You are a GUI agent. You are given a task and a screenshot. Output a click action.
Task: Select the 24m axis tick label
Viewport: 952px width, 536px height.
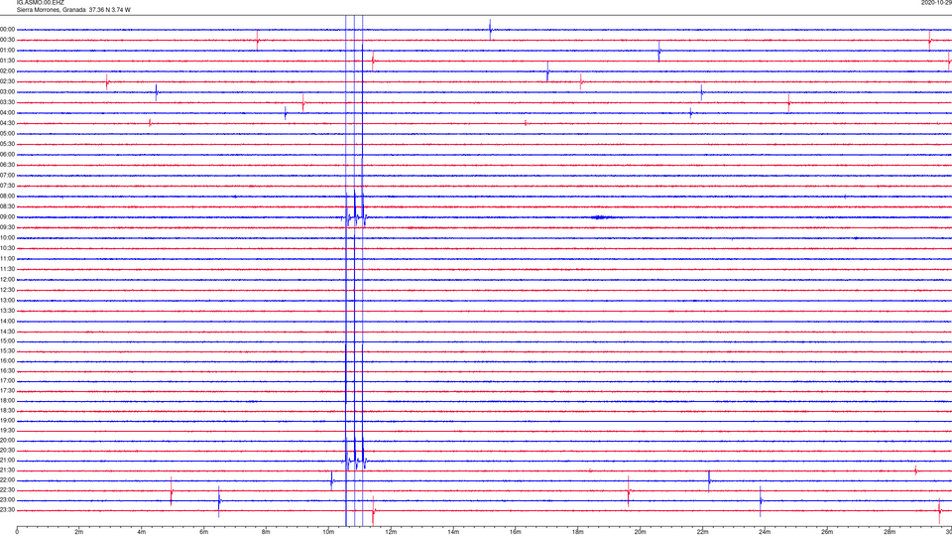[x=765, y=532]
